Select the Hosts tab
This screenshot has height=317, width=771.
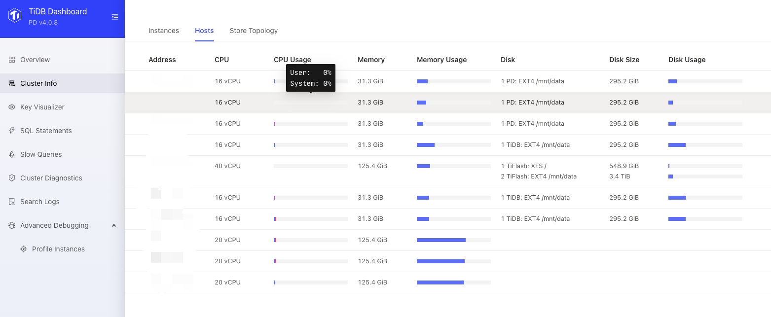[204, 31]
